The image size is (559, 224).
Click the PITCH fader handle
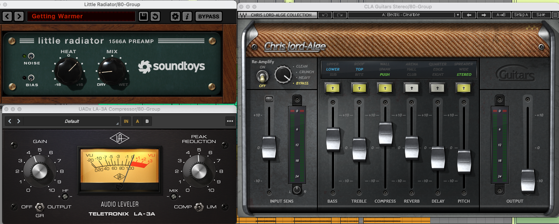(x=464, y=161)
